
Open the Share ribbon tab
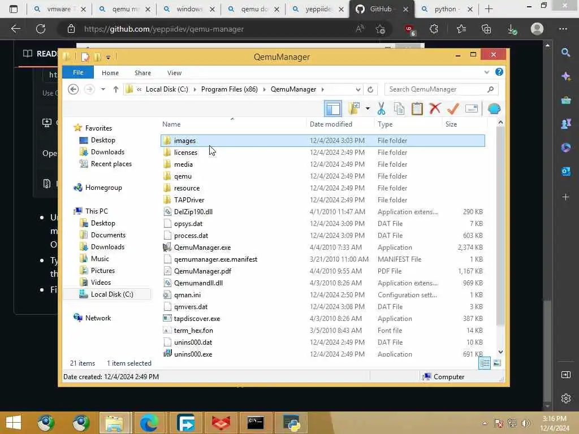click(x=142, y=73)
